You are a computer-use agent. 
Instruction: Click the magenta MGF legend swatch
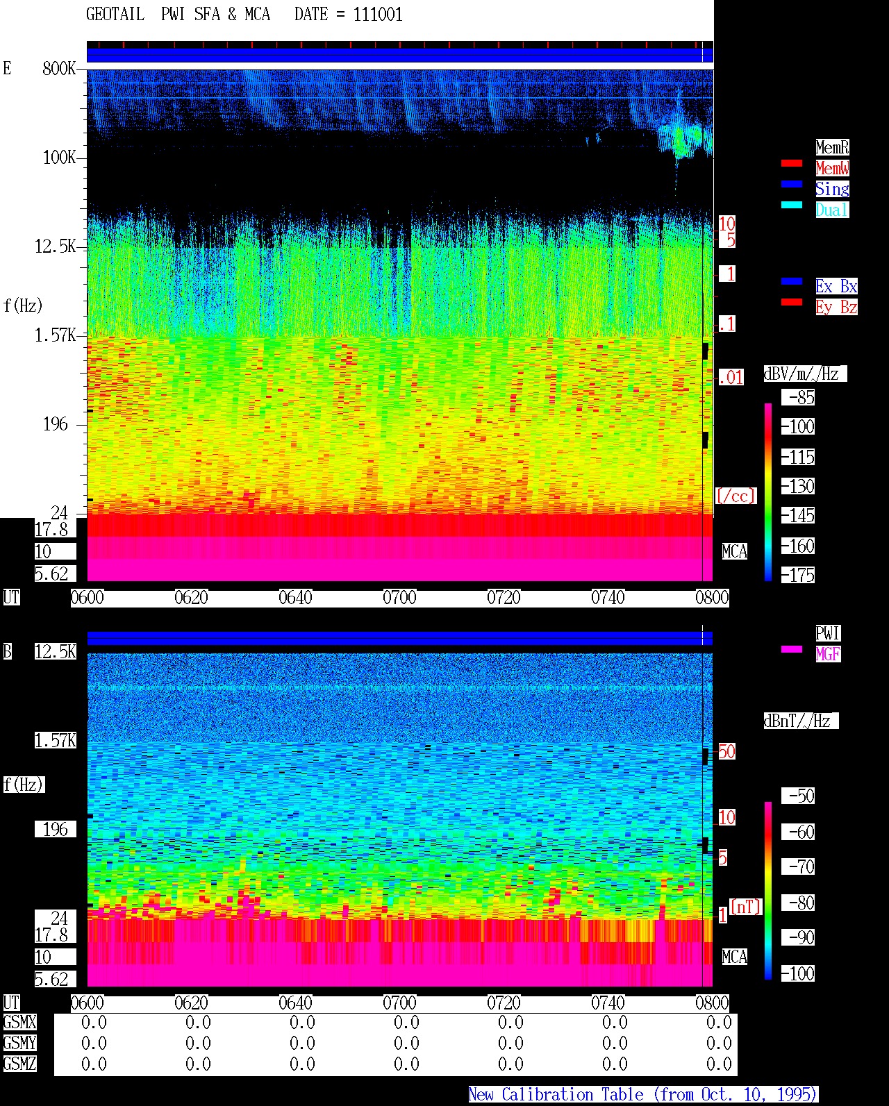[791, 650]
